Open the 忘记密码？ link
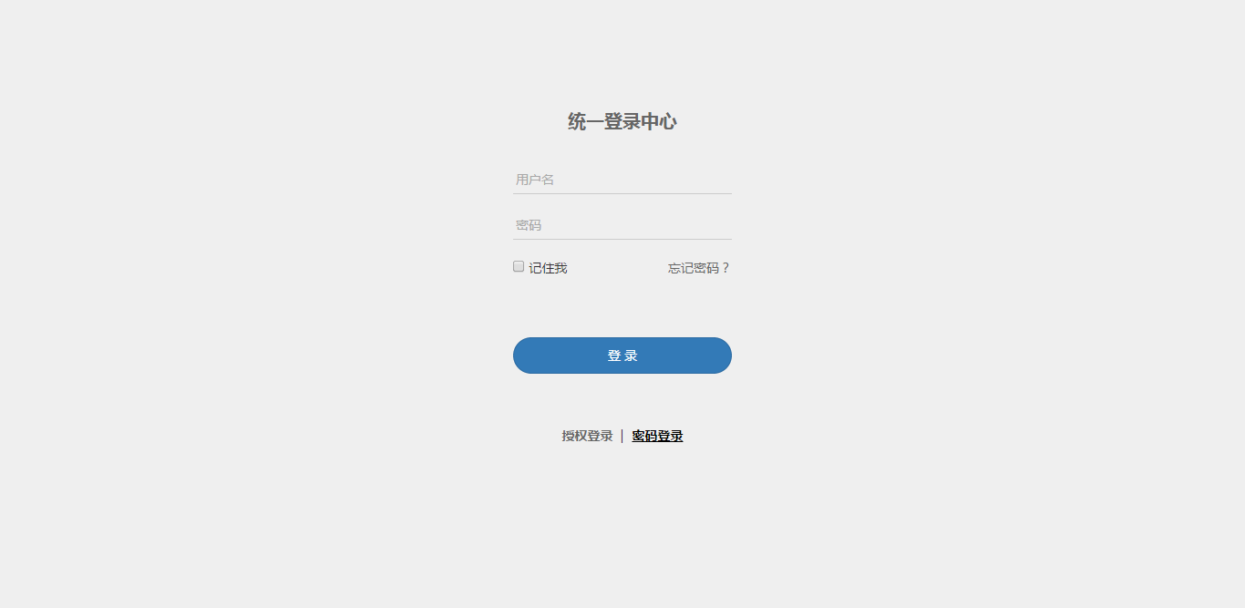The height and width of the screenshot is (608, 1245). coord(699,268)
